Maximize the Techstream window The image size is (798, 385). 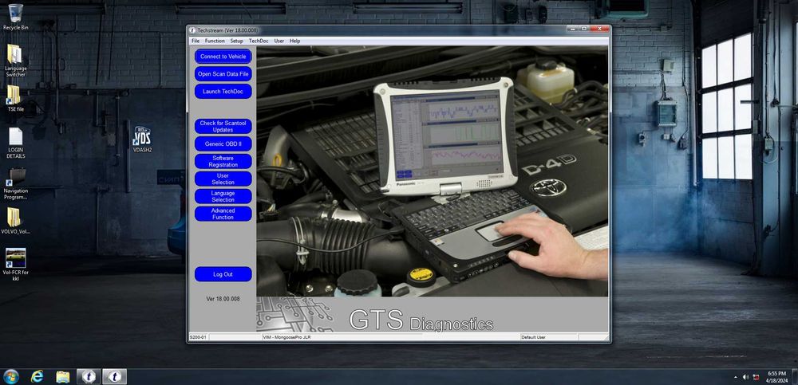tap(584, 29)
